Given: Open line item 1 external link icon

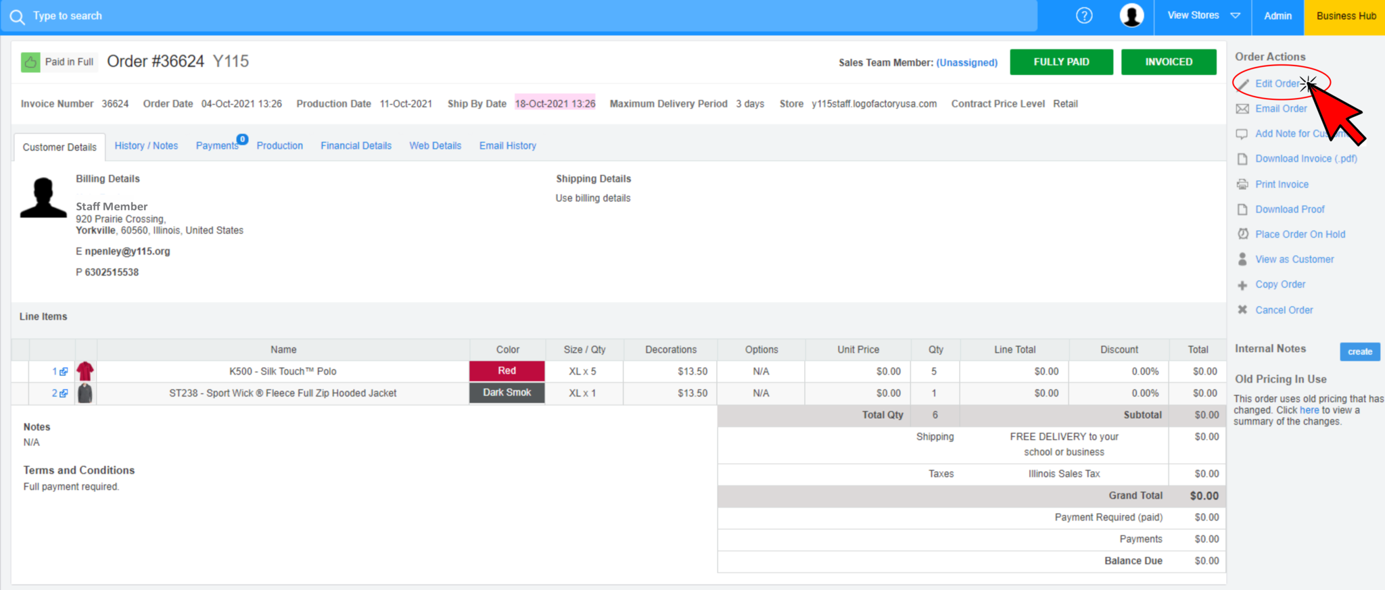Looking at the screenshot, I should (64, 372).
